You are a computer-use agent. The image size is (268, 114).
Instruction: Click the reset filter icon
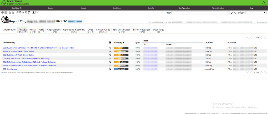click(238, 13)
